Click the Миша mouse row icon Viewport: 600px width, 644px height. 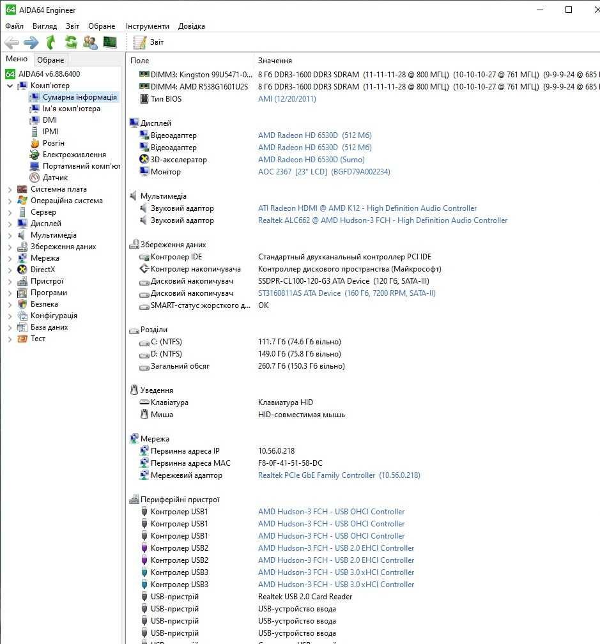[144, 415]
